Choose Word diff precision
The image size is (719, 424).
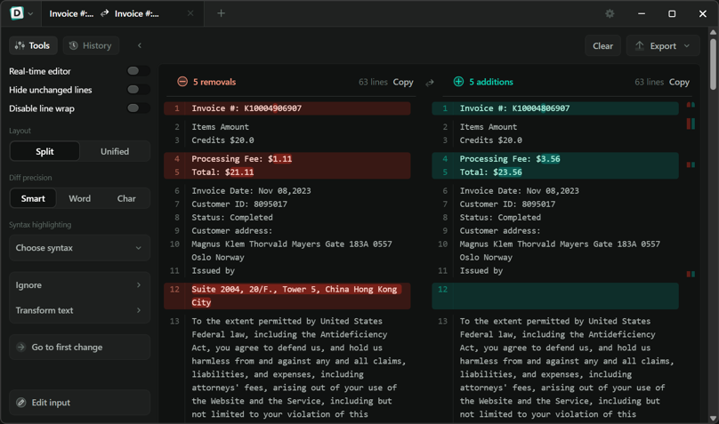80,198
